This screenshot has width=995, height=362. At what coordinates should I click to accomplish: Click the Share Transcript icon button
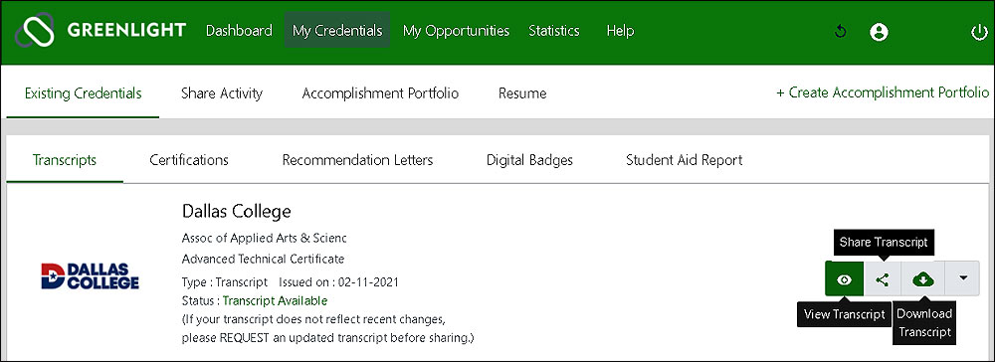coord(882,278)
